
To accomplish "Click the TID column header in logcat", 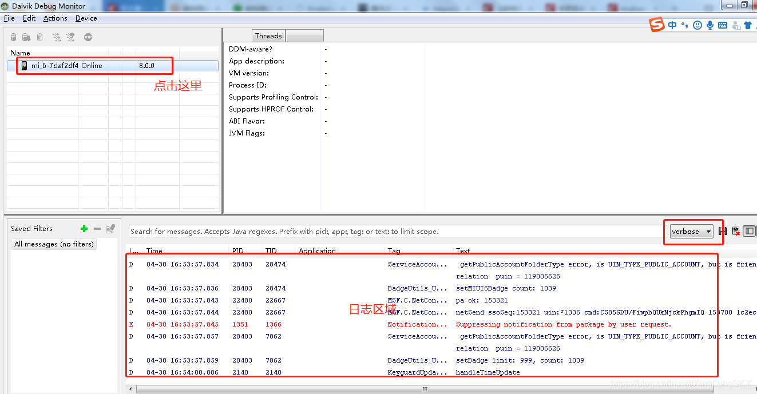I will coord(271,251).
